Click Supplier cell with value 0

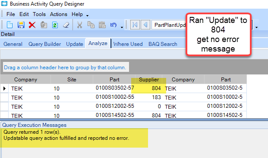click(x=149, y=106)
